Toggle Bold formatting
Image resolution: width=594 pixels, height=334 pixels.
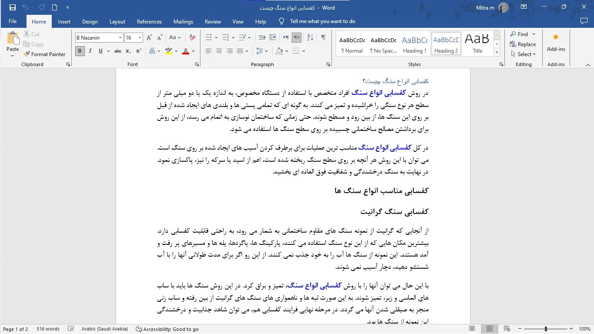pyautogui.click(x=80, y=51)
